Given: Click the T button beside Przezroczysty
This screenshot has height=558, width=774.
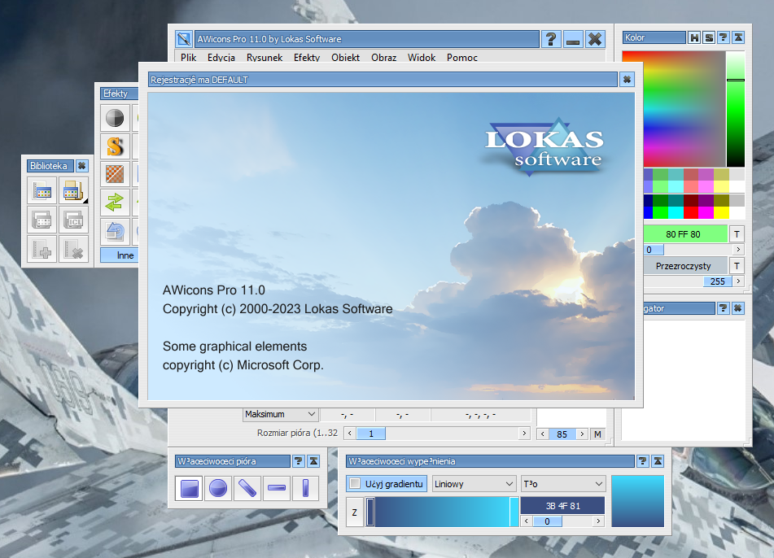Looking at the screenshot, I should click(737, 266).
